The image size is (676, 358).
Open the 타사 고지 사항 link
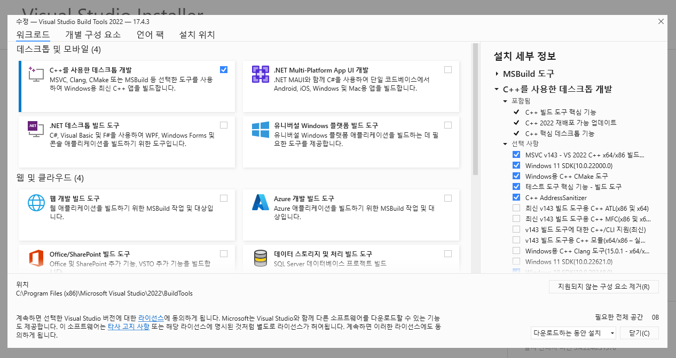click(129, 326)
